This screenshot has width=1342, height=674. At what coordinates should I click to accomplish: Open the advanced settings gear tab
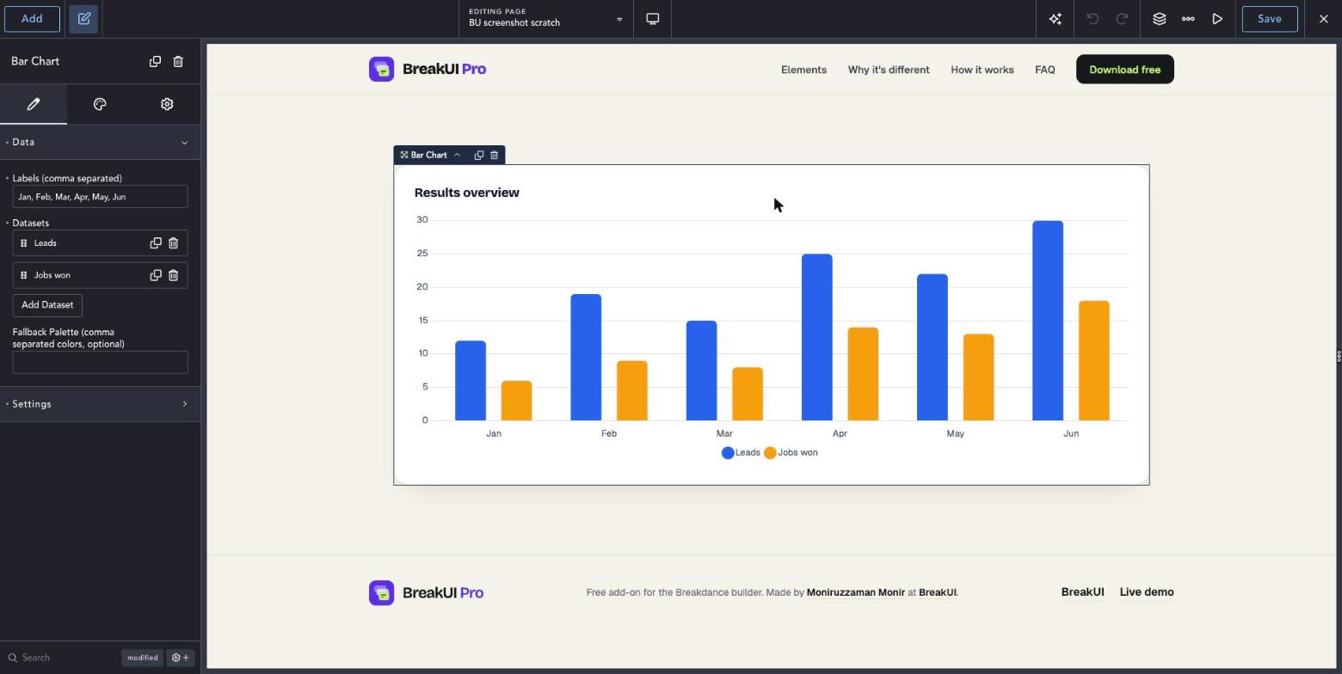167,104
